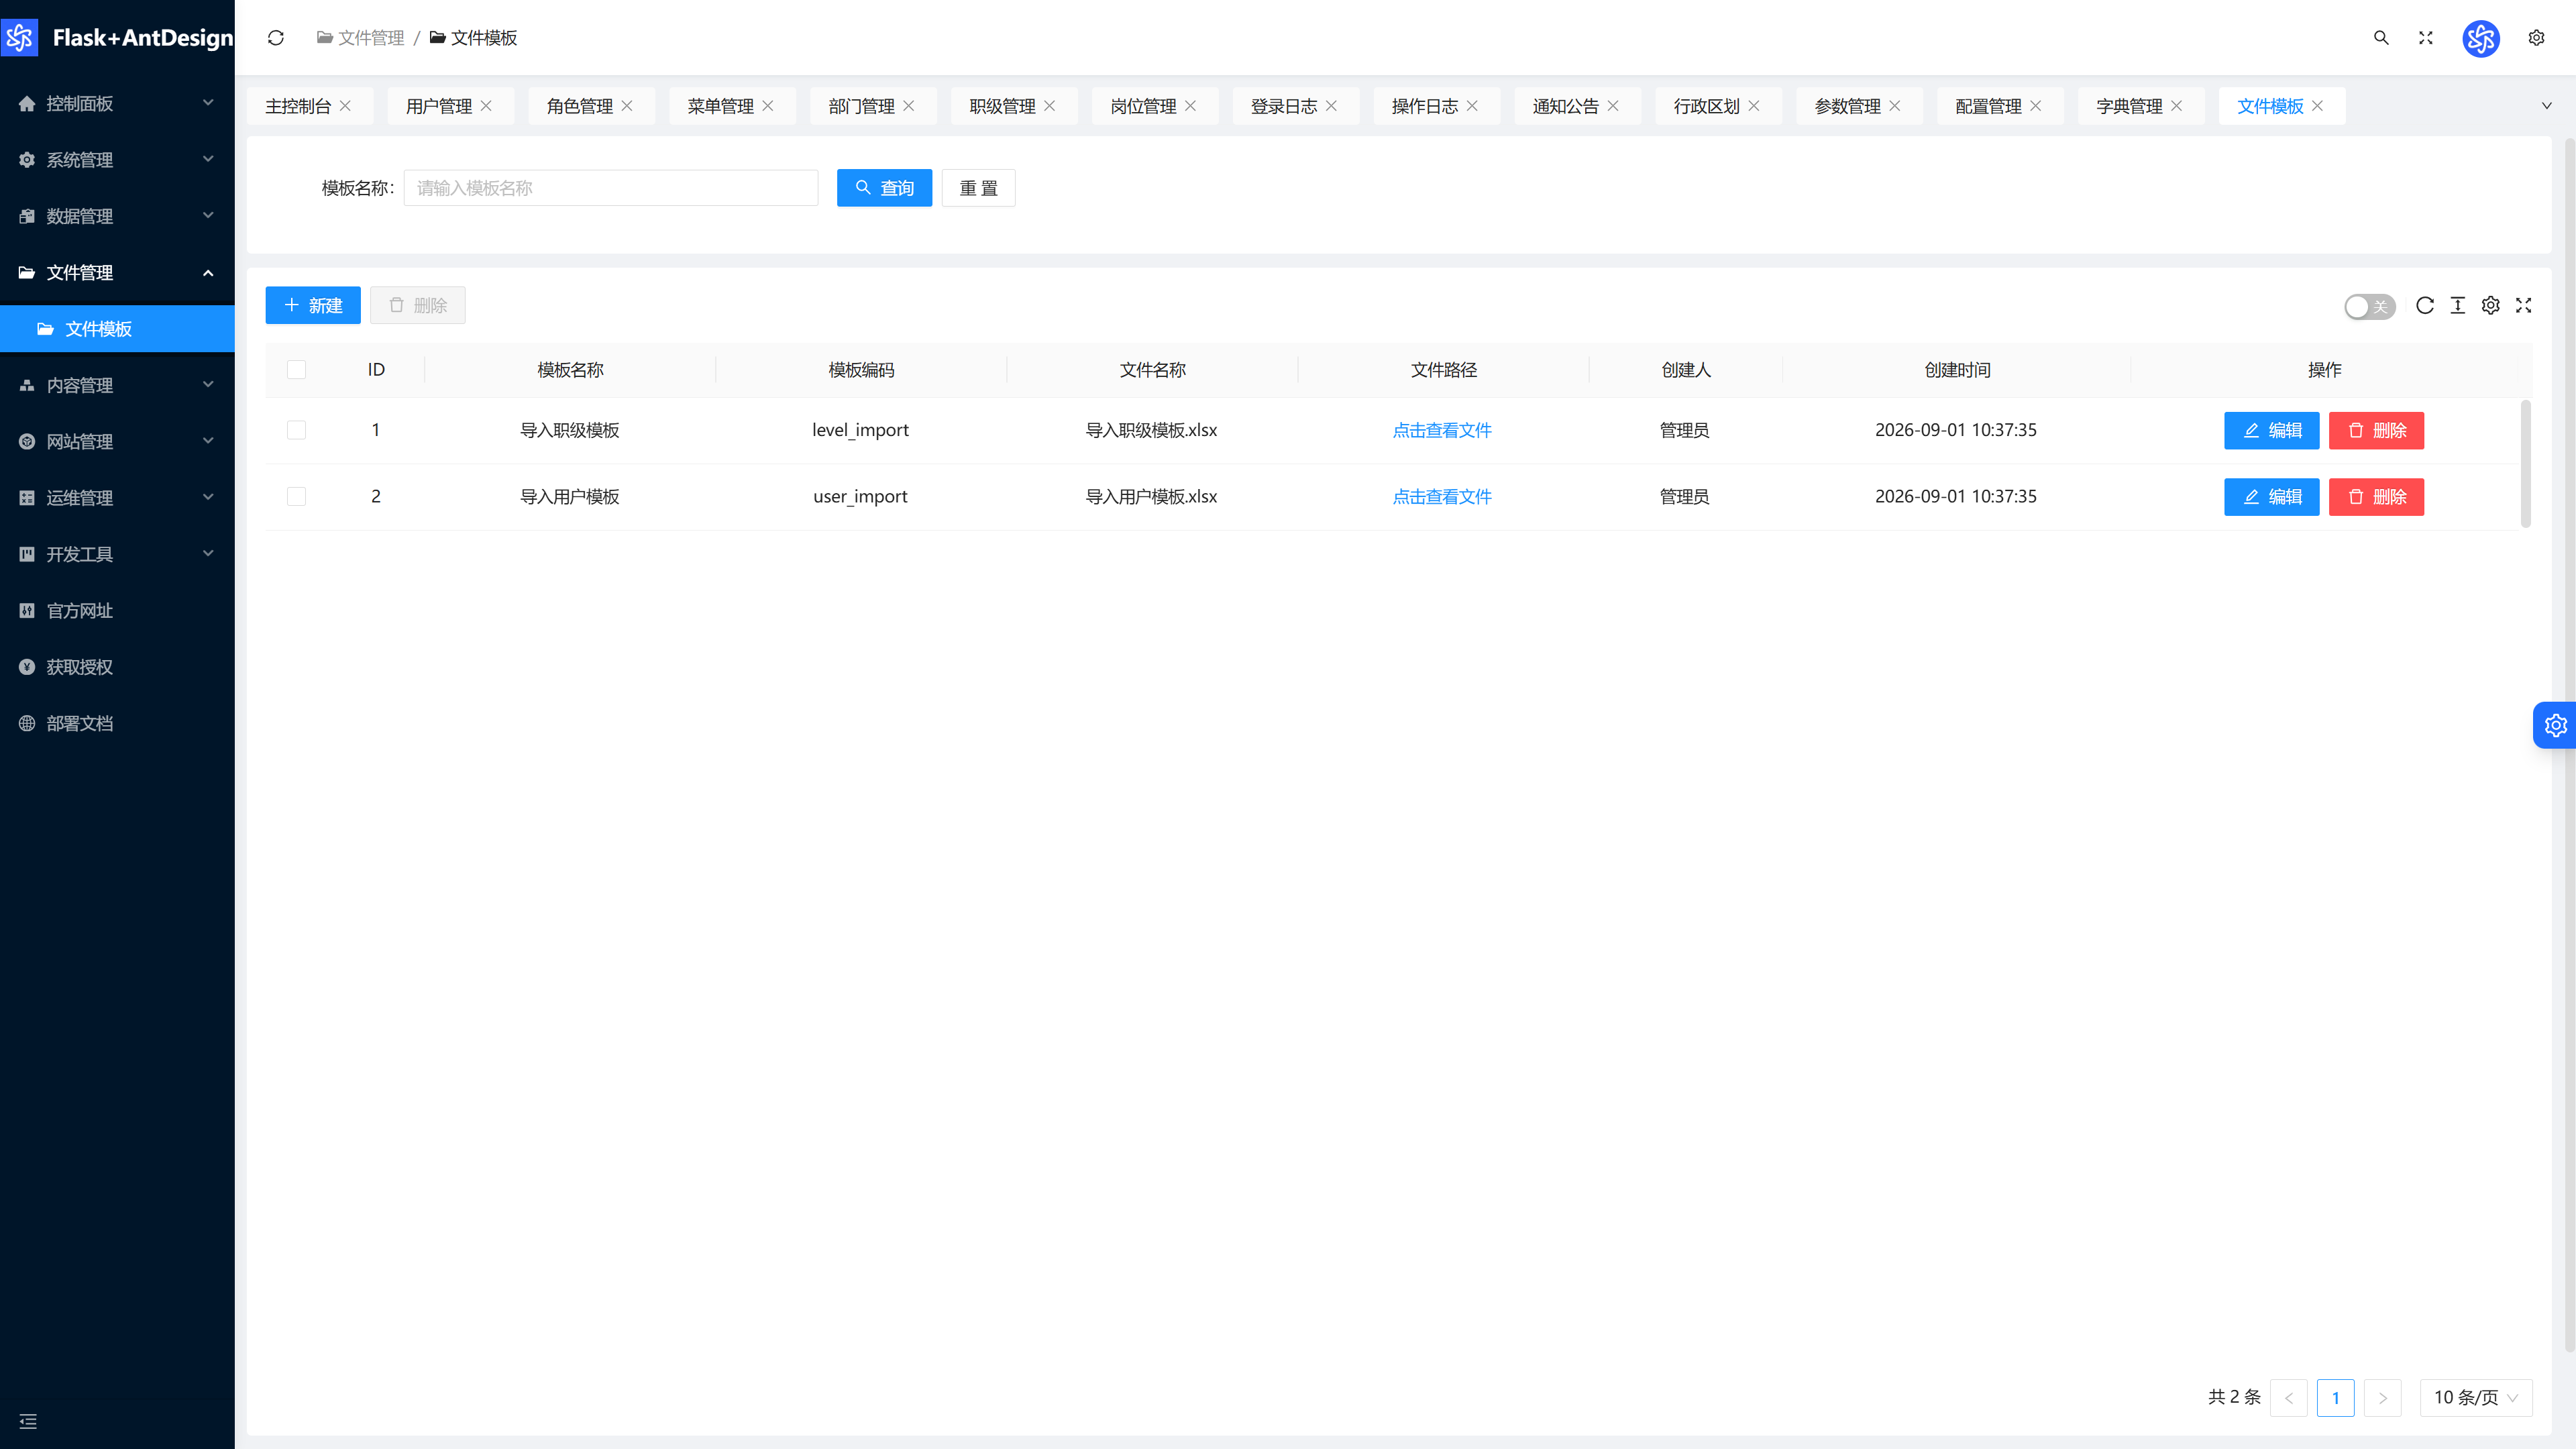Viewport: 2576px width, 1449px height.
Task: Click 点击查看文件 link for level_import
Action: pos(1442,430)
